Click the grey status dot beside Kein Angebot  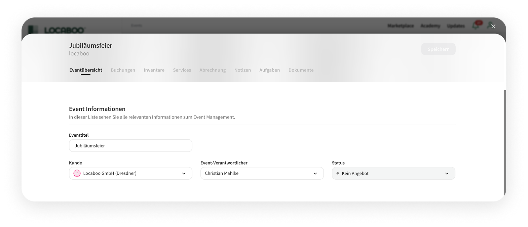pyautogui.click(x=338, y=173)
